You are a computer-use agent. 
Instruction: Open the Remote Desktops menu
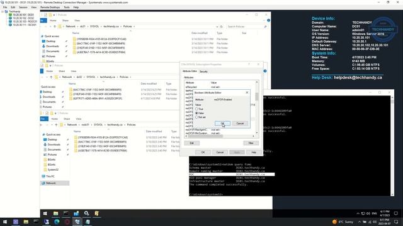(50, 8)
